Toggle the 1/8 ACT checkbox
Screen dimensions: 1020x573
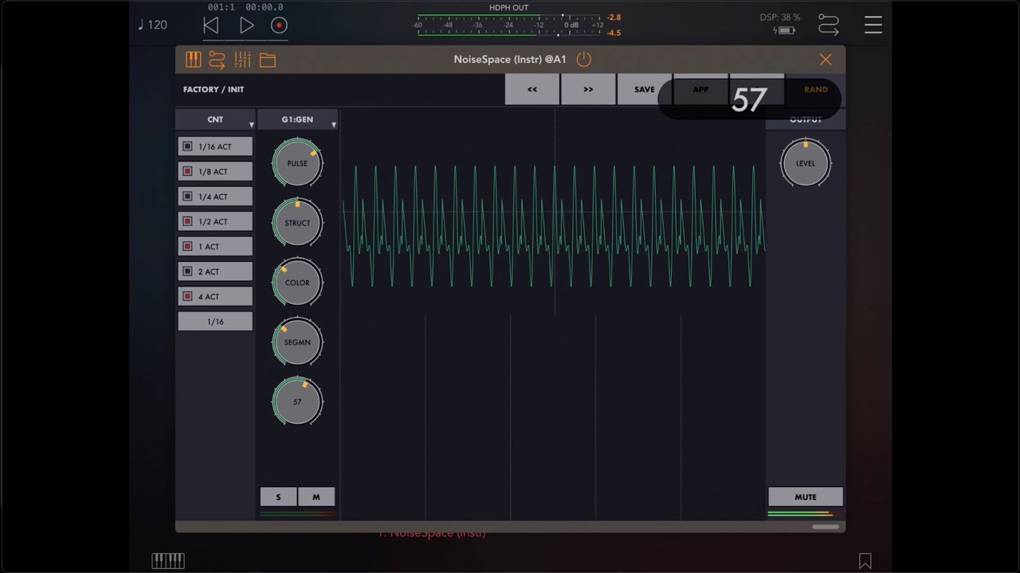click(188, 171)
